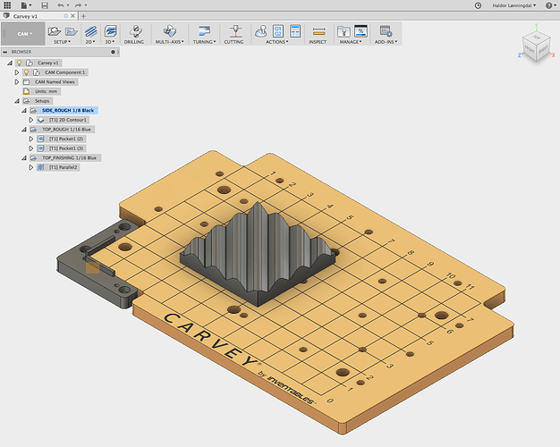
Task: Open the SETUP menu
Action: click(62, 42)
